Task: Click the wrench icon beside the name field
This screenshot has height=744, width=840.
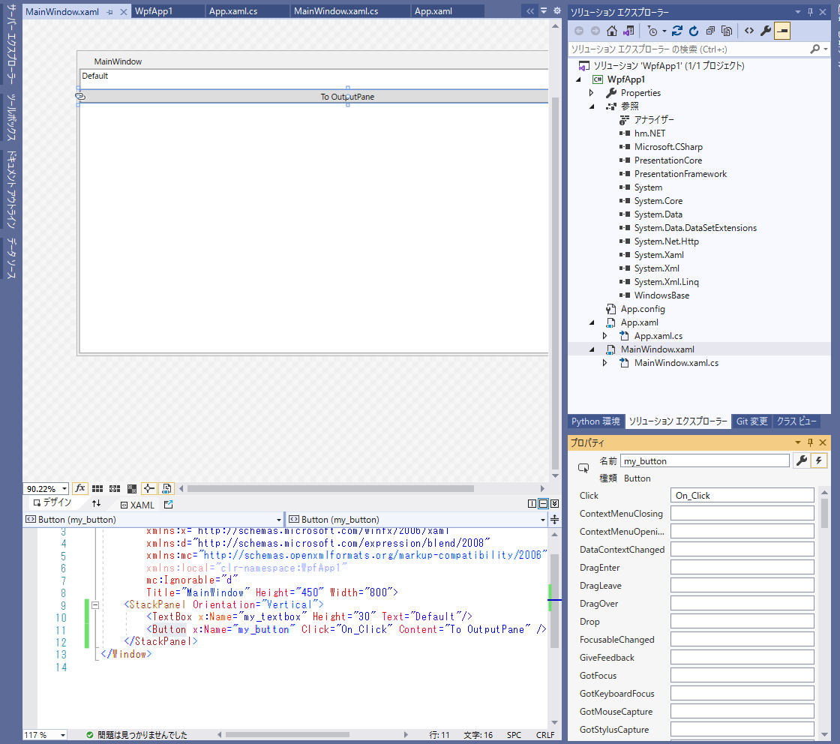Action: [801, 460]
